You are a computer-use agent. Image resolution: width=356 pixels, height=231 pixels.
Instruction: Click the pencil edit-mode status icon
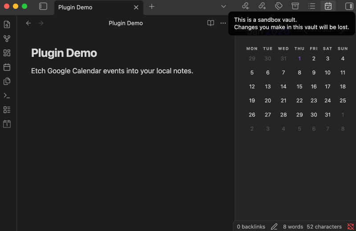tap(274, 227)
